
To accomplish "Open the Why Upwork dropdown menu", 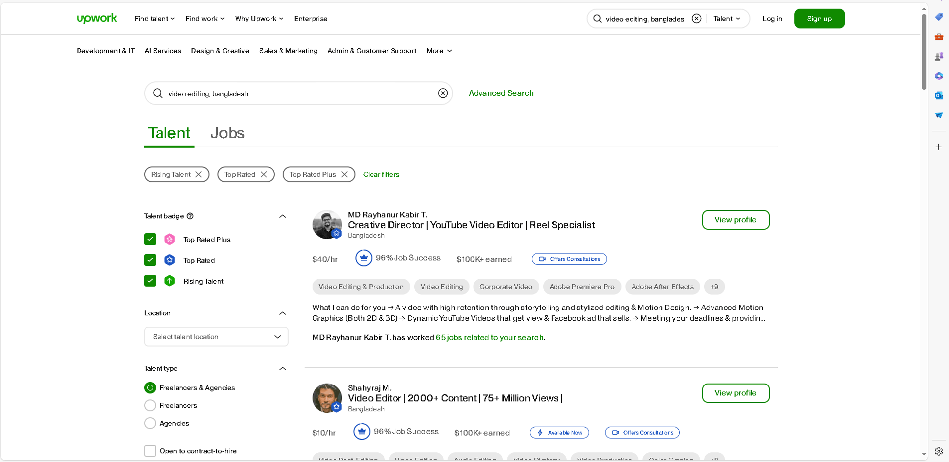I will (259, 19).
